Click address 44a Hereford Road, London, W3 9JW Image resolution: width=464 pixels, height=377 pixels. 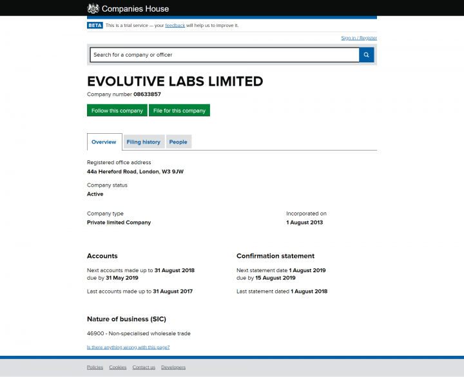tap(135, 172)
